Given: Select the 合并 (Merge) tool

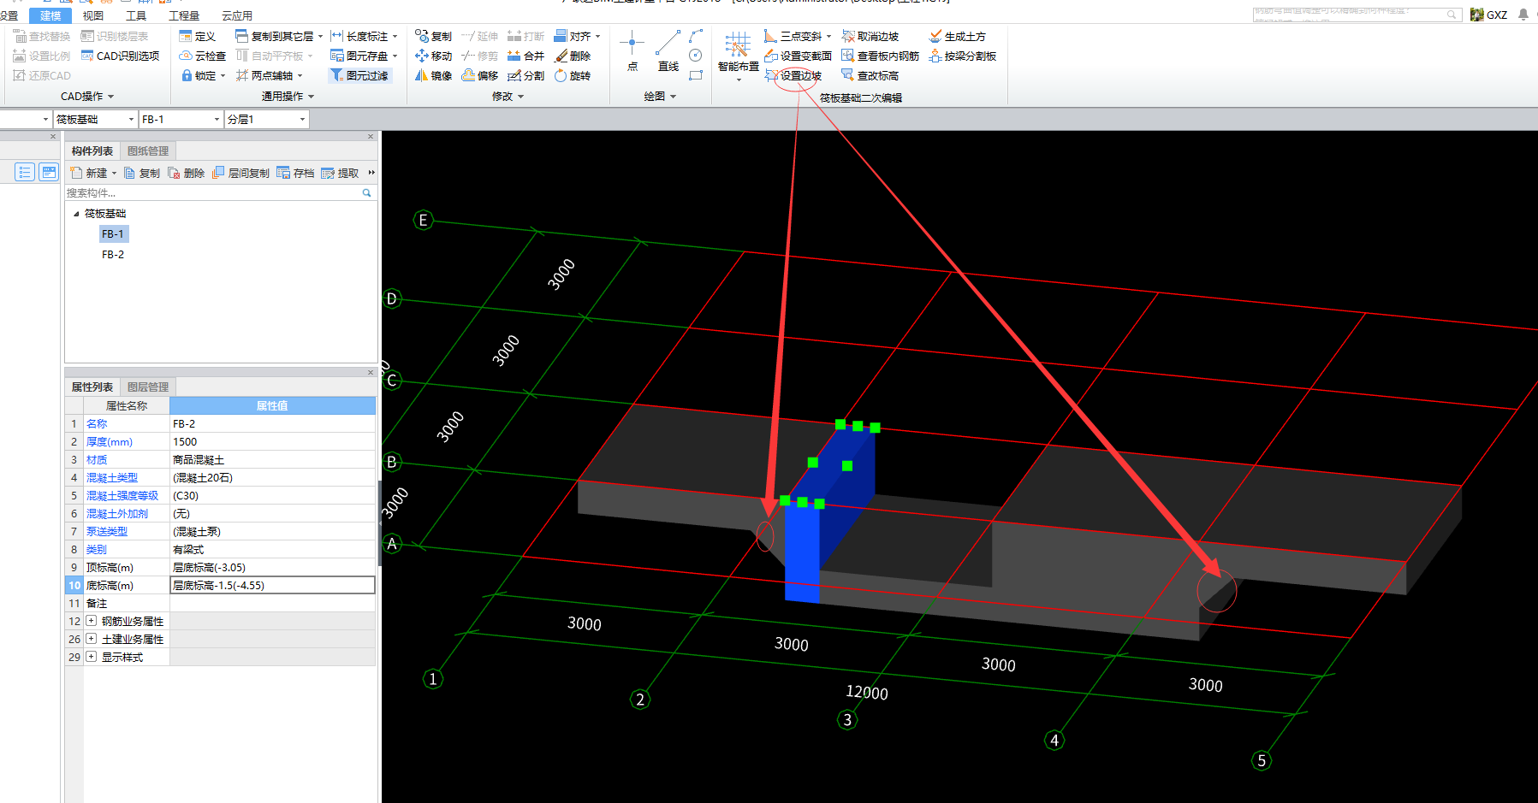Looking at the screenshot, I should coord(526,56).
